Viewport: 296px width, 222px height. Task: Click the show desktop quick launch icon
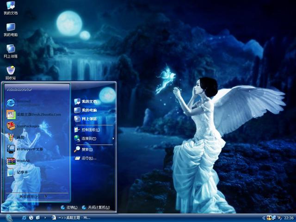[38, 218]
